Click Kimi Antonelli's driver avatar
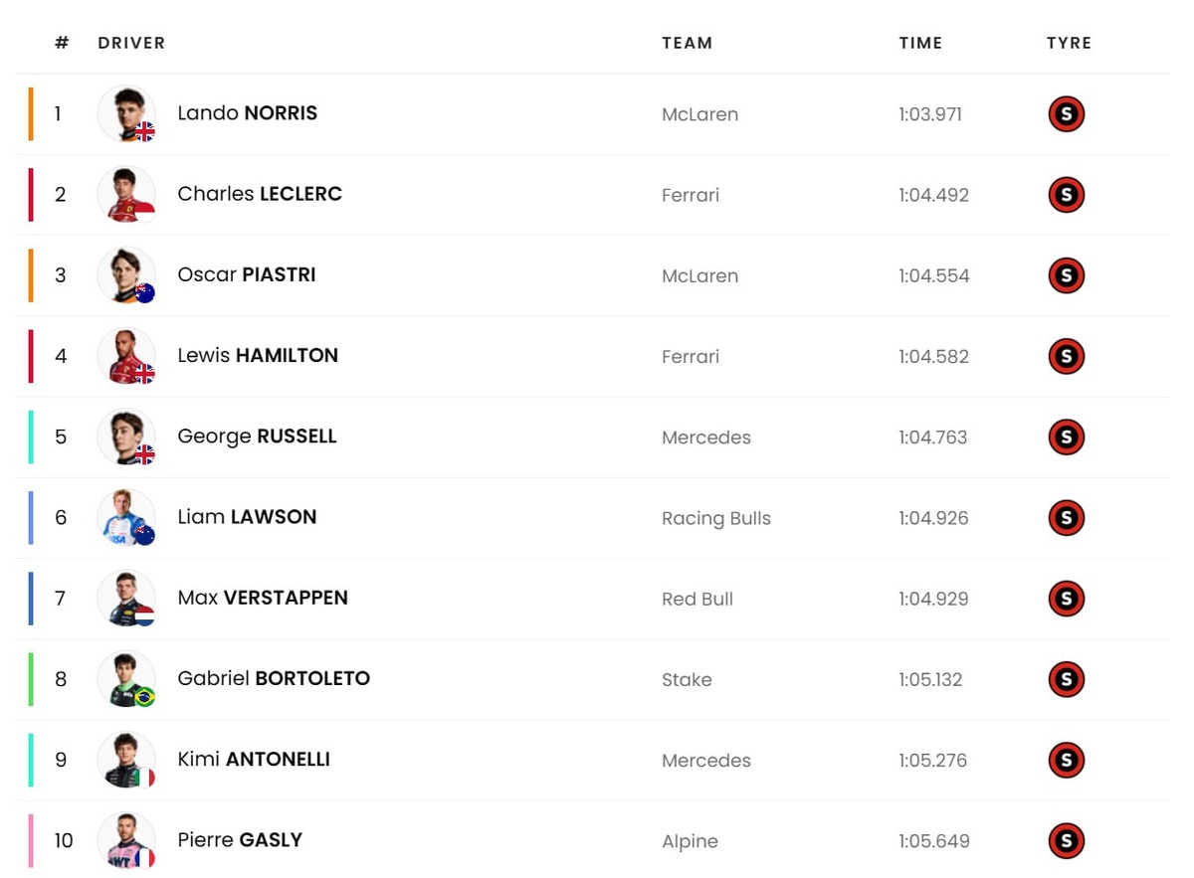The image size is (1194, 878). click(126, 760)
